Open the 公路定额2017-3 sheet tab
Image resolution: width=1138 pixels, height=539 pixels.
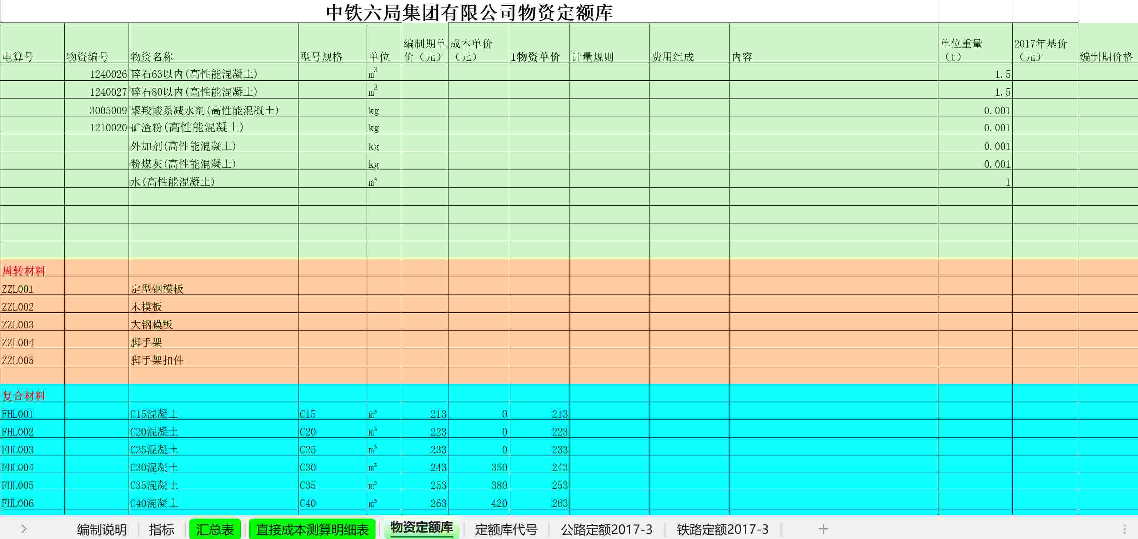point(606,529)
